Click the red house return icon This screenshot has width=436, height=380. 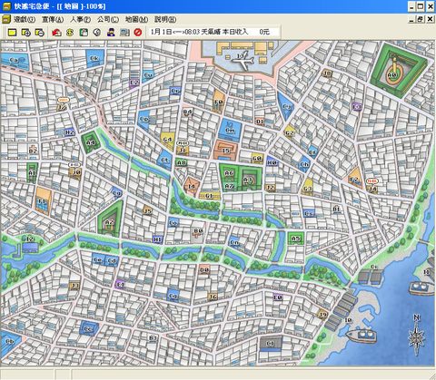[56, 32]
